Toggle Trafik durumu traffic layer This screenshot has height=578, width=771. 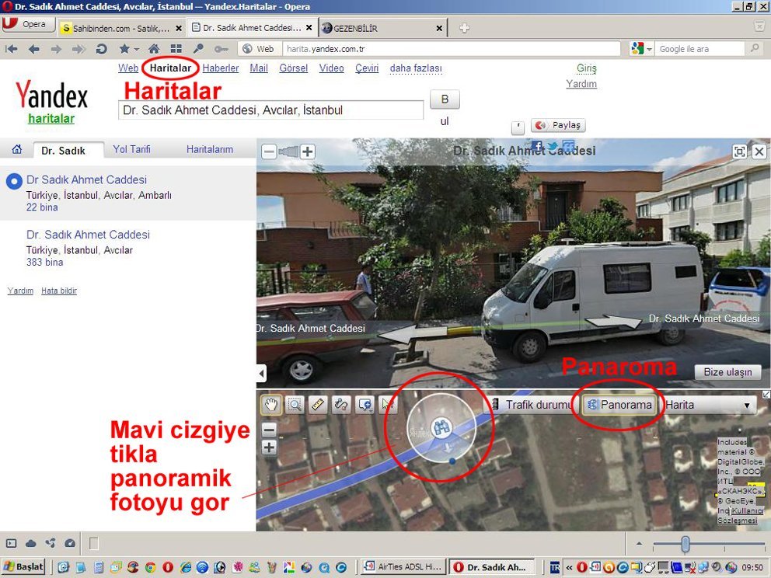[532, 405]
